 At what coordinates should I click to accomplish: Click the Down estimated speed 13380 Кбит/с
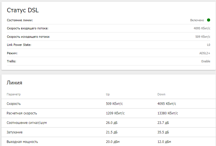(168, 113)
